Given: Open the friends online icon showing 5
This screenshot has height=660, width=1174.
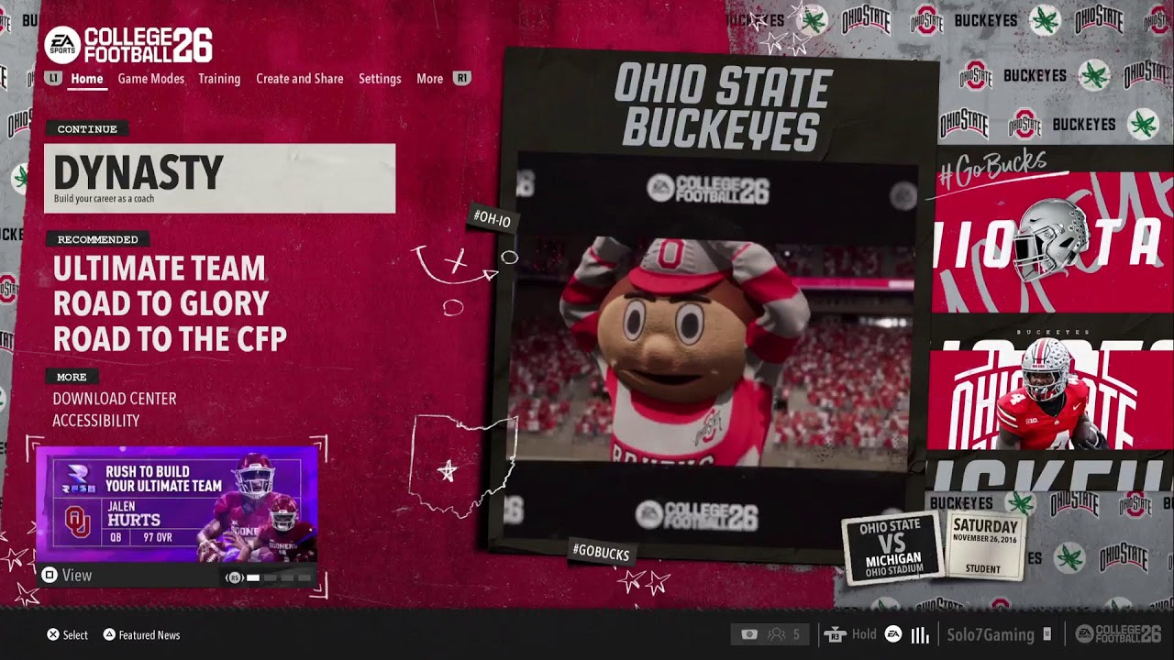Looking at the screenshot, I should [x=785, y=634].
